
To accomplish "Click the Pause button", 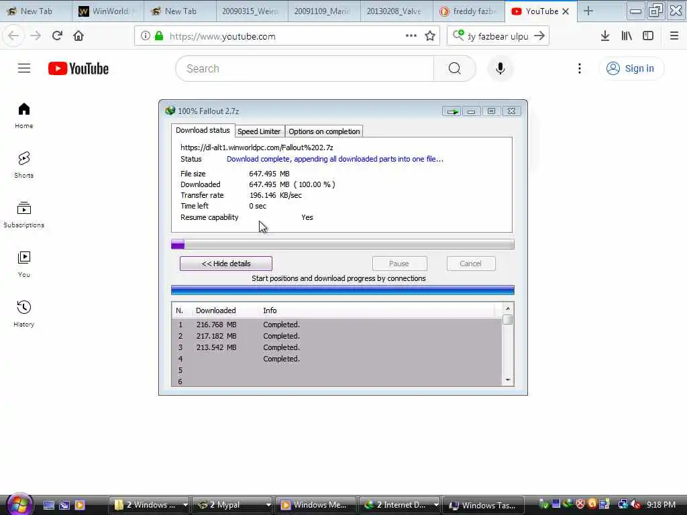I will 399,264.
